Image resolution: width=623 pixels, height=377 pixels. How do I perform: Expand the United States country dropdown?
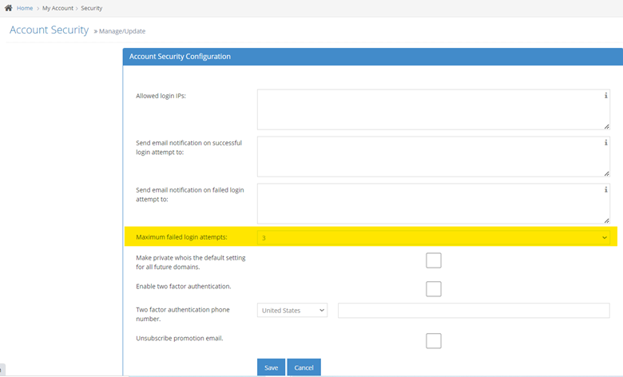[292, 310]
